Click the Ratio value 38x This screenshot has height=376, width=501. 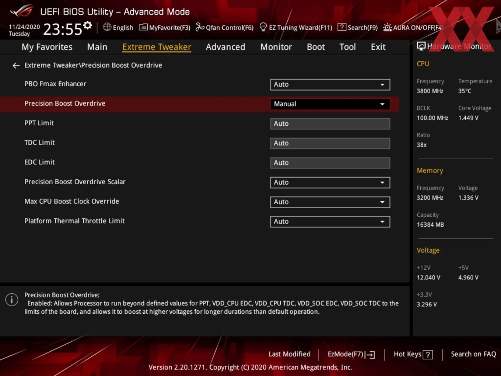(x=422, y=145)
